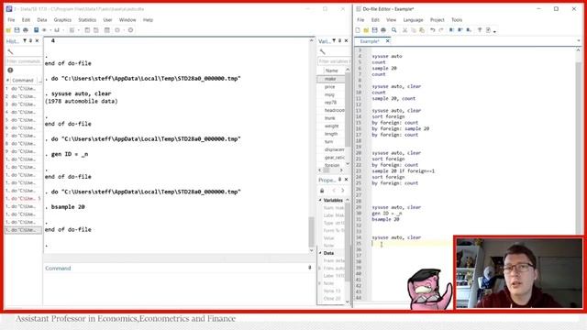The image size is (587, 330).
Task: Open the Data Editor (browse) icon
Action: (x=95, y=30)
